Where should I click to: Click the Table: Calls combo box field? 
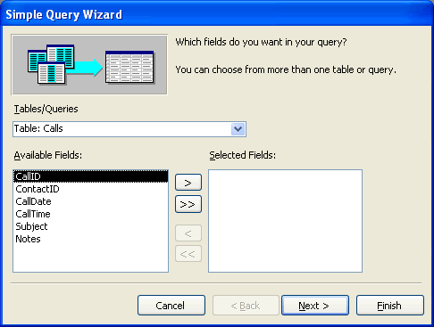129,129
